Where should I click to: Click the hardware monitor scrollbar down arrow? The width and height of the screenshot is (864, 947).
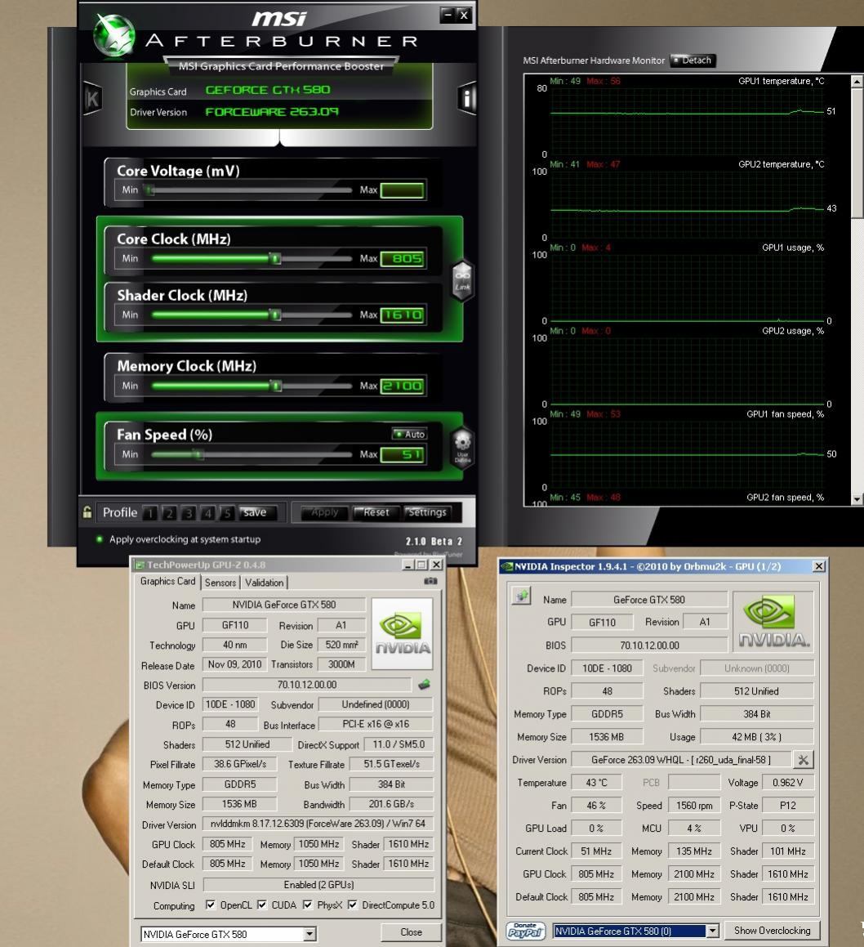[x=857, y=499]
